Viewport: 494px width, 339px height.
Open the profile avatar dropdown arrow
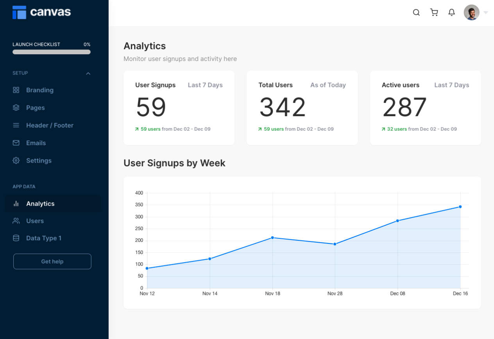pyautogui.click(x=486, y=12)
